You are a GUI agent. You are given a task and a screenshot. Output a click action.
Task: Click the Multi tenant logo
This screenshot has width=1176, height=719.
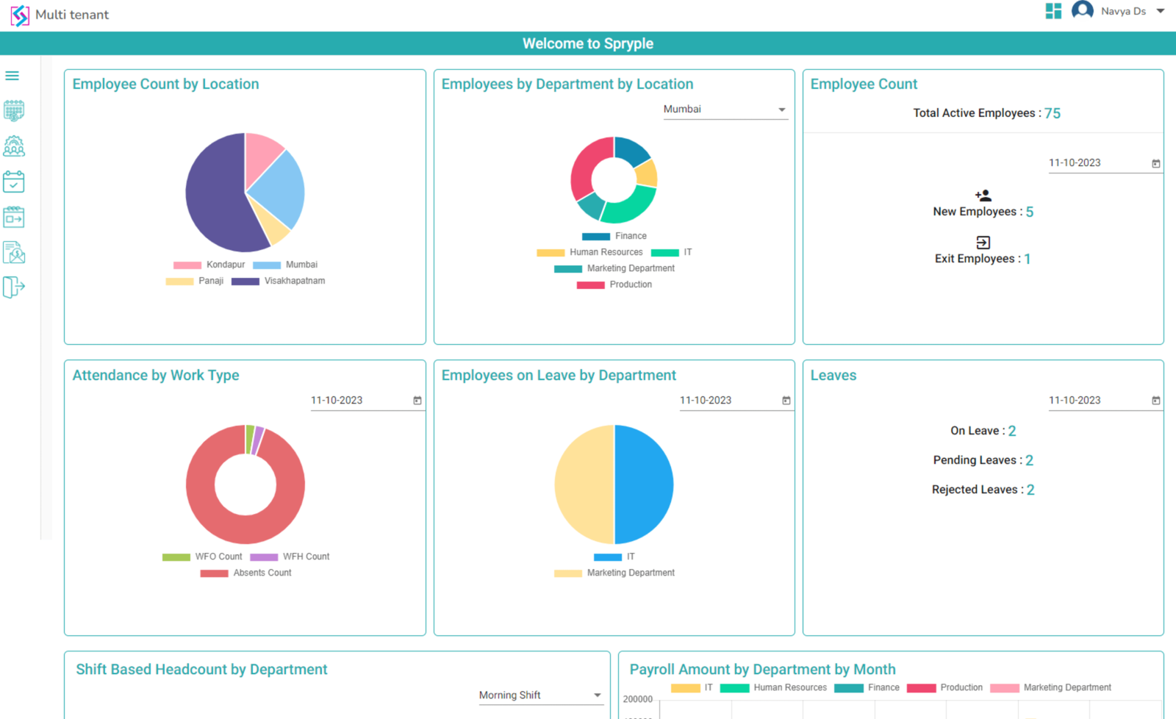(x=21, y=15)
